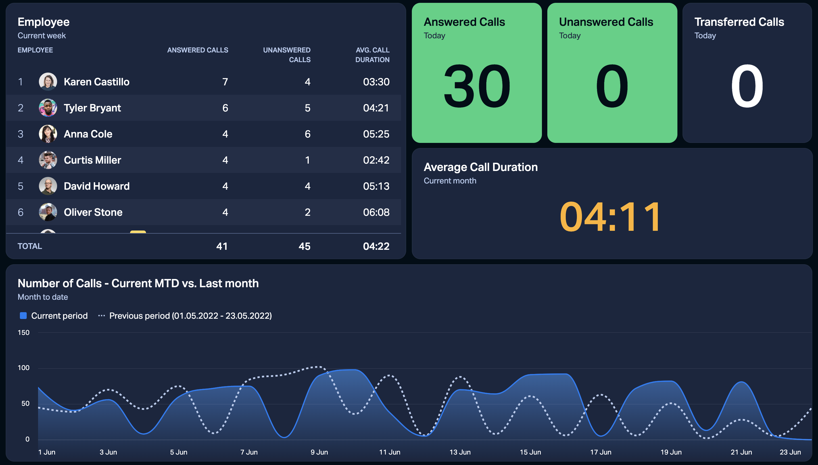
Task: Click Karen Castillo's avatar photo
Action: point(48,82)
